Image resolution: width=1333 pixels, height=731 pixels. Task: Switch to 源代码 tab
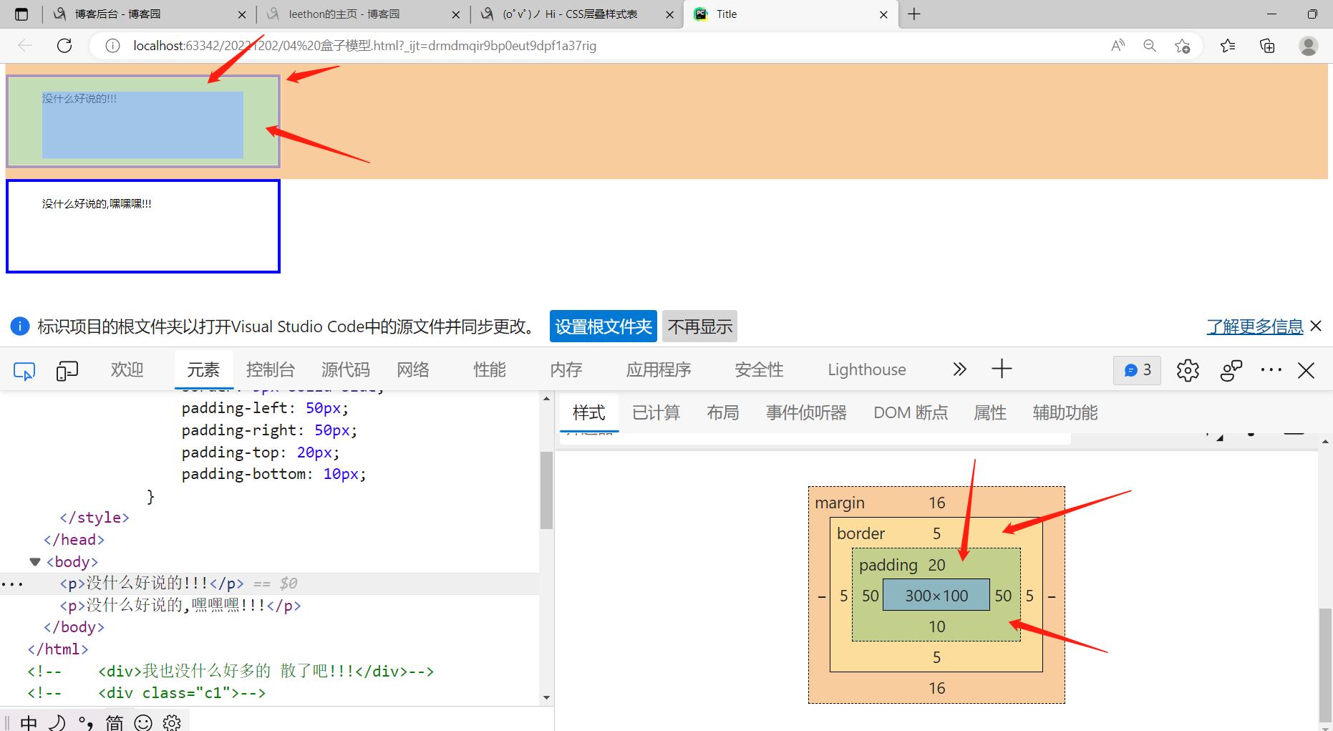[346, 369]
